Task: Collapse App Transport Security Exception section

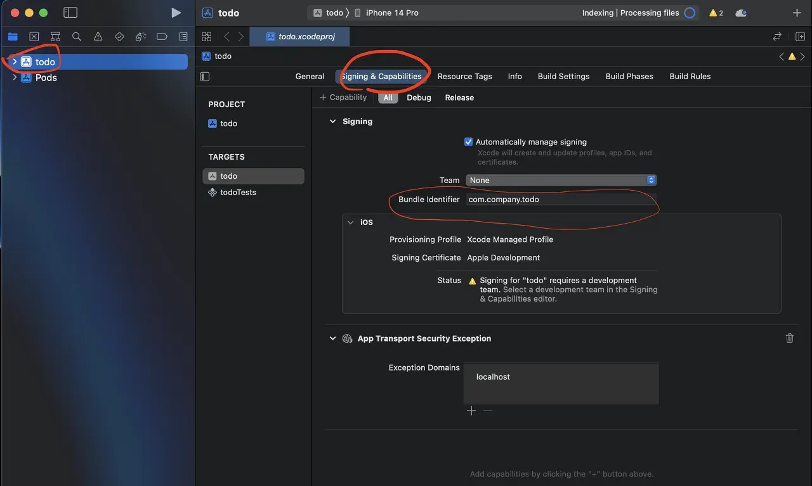Action: pos(332,338)
